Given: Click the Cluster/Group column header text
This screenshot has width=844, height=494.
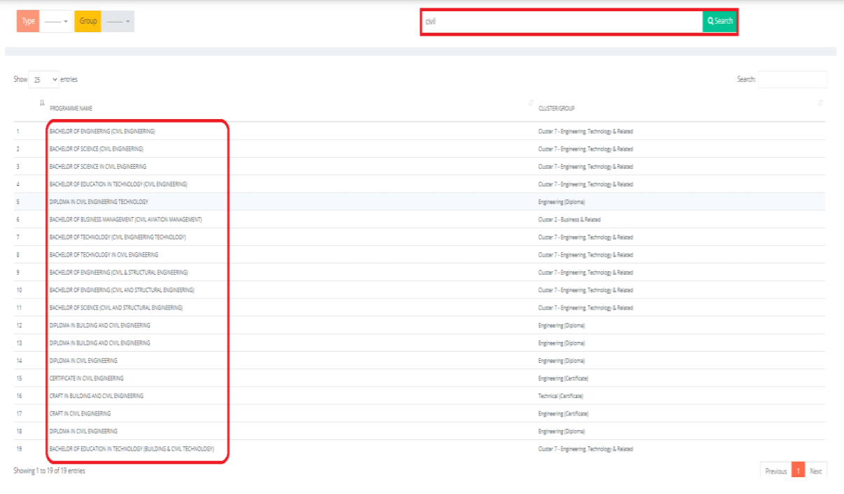Looking at the screenshot, I should [x=557, y=109].
